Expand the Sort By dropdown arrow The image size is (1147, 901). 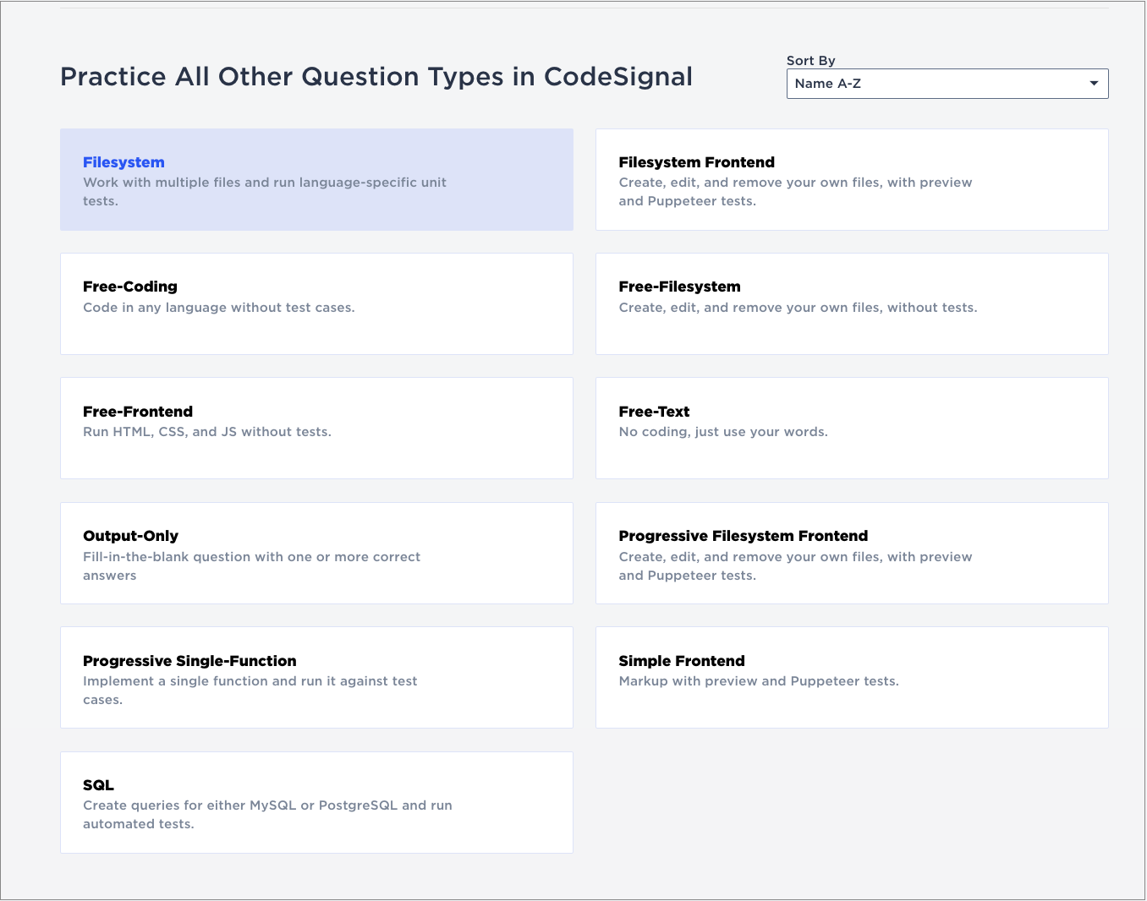(1094, 84)
